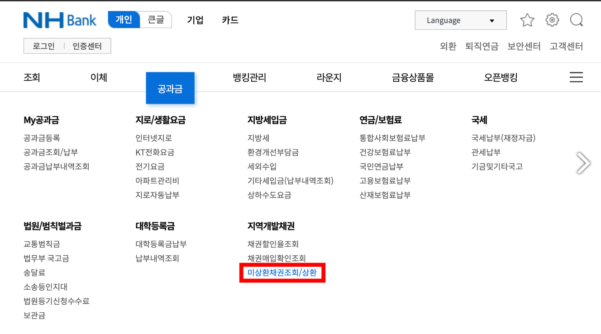Open the 공과금등록 registration link

click(x=42, y=138)
